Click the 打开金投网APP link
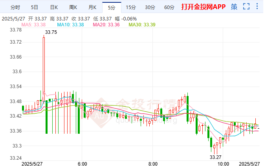Image resolution: width=264 pixels, height=166 pixels. pyautogui.click(x=203, y=7)
